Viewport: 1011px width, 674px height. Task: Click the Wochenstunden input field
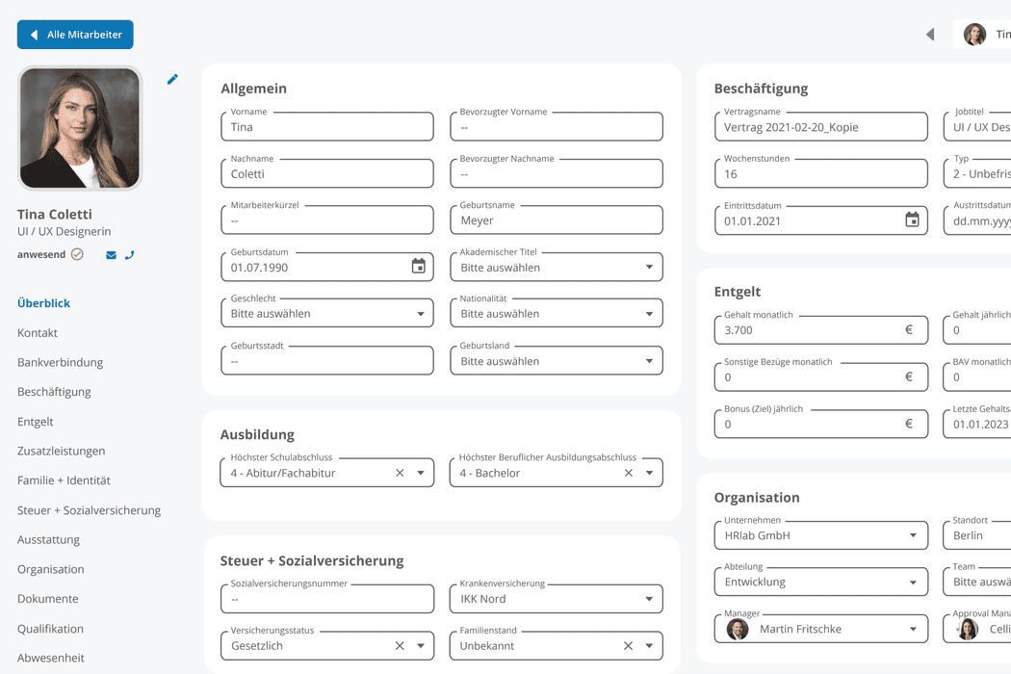tap(820, 173)
